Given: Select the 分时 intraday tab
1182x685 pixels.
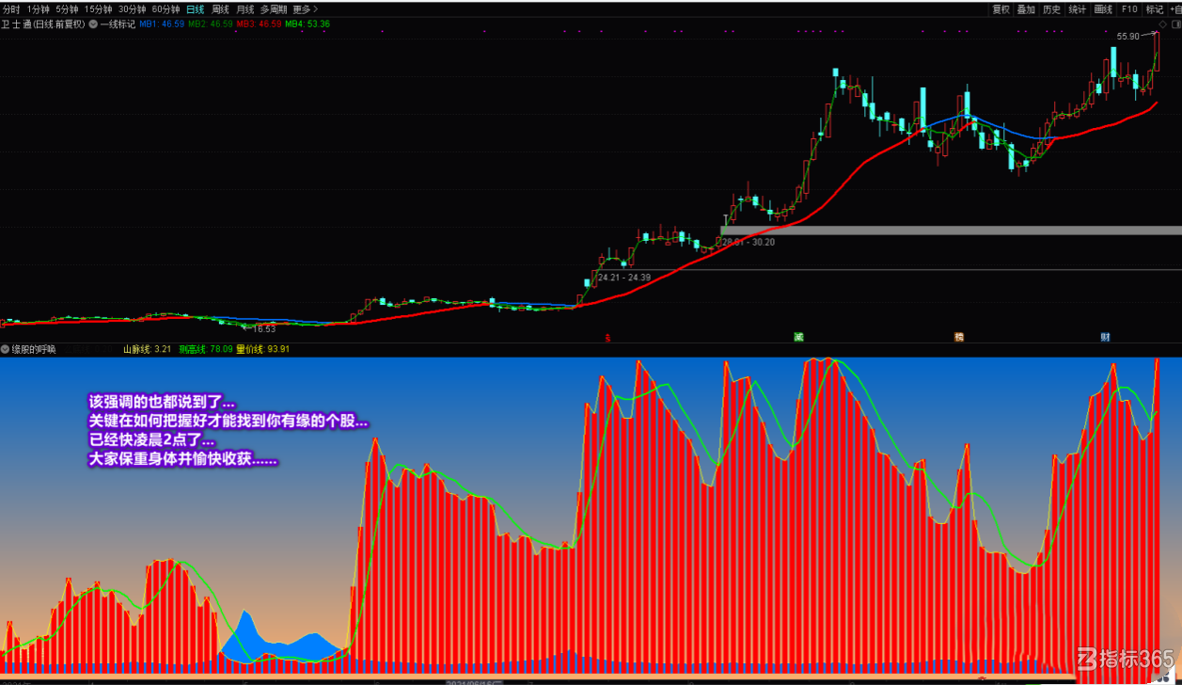Looking at the screenshot, I should [x=11, y=9].
